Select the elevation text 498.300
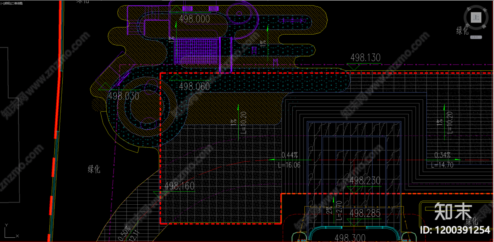 pyautogui.click(x=350, y=238)
